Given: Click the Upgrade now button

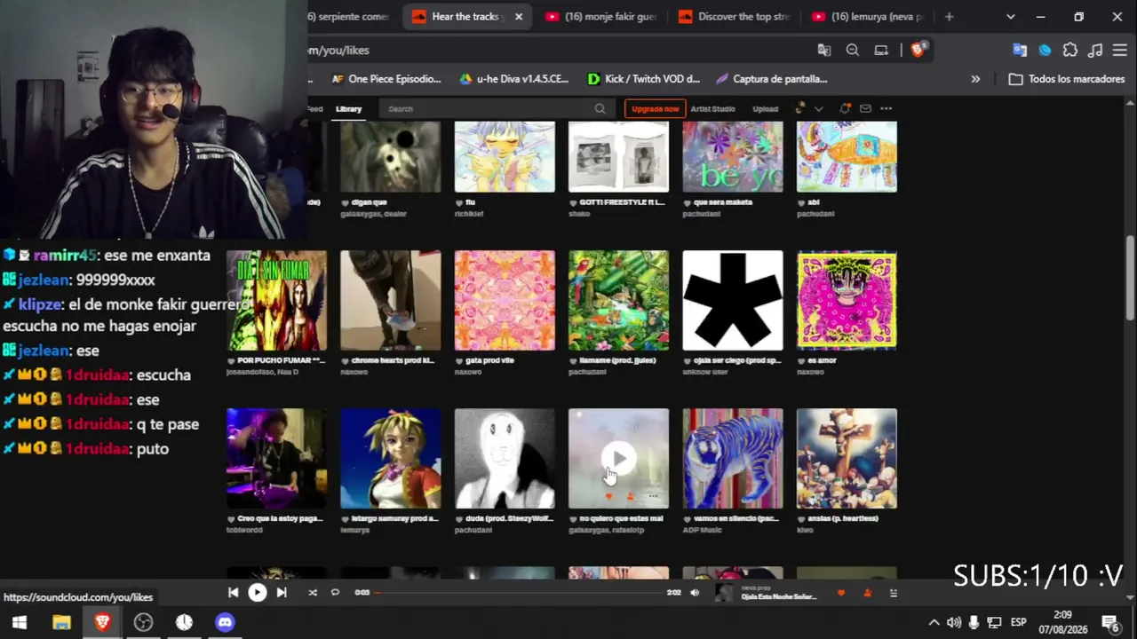Looking at the screenshot, I should [655, 109].
